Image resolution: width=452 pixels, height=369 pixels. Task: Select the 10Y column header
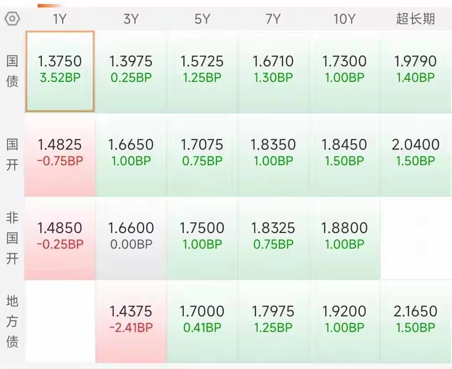[344, 19]
